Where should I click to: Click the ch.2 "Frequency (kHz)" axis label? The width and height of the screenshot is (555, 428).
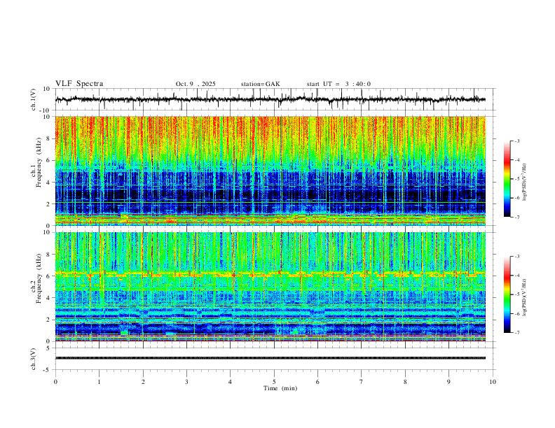[x=39, y=278]
